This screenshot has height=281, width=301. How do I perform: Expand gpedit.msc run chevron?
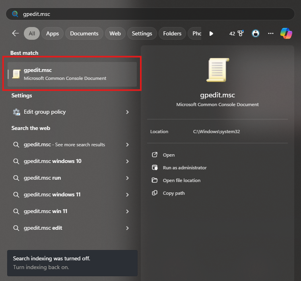[127, 178]
